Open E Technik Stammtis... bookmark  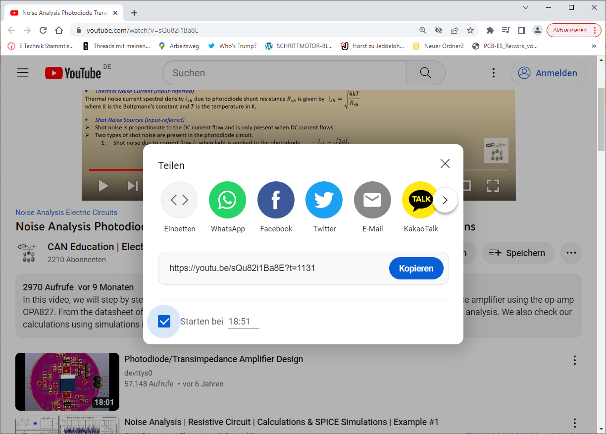pyautogui.click(x=41, y=46)
